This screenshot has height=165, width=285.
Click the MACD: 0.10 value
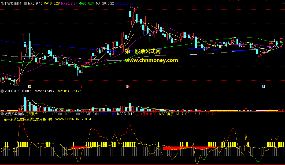point(125,114)
